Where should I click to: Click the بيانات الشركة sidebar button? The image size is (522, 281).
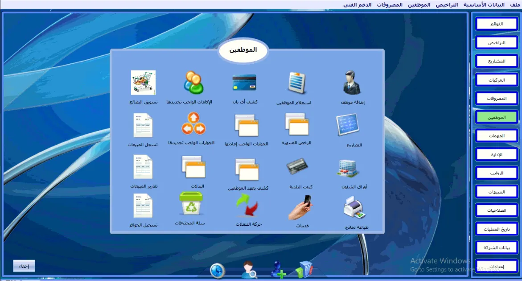click(x=496, y=248)
